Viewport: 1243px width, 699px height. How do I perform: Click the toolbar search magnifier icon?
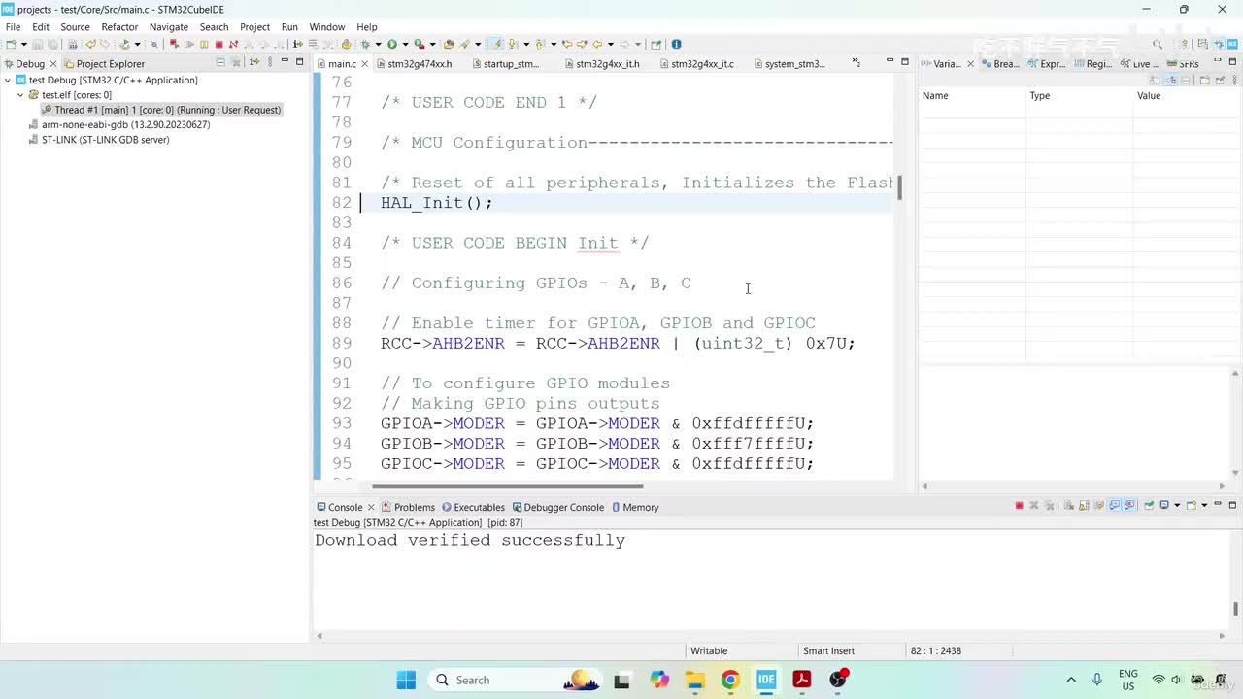pos(1158,44)
